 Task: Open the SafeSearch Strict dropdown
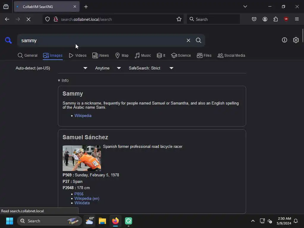click(x=151, y=68)
